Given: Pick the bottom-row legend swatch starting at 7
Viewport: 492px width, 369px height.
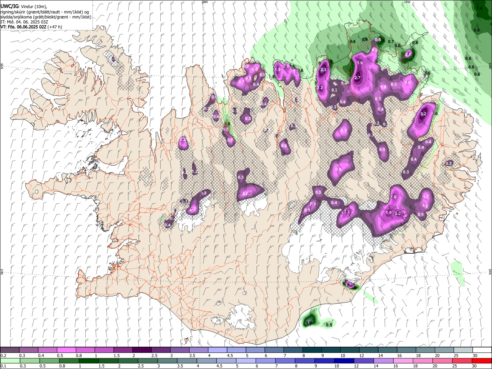Looking at the screenshot, I should pyautogui.click(x=285, y=361).
